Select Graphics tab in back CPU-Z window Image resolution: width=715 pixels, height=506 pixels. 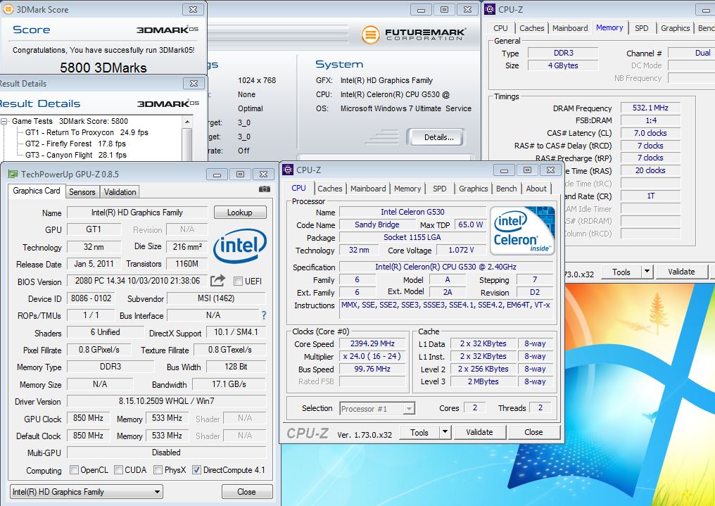coord(676,28)
